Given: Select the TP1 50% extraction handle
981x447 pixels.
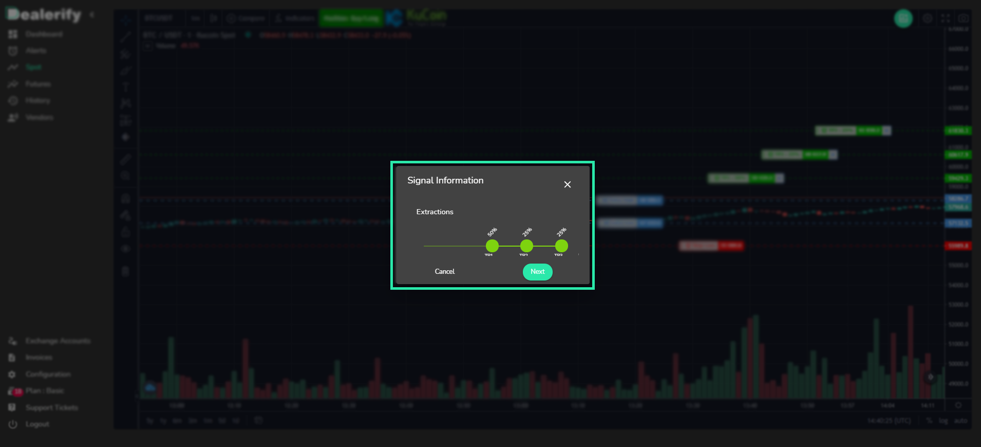Looking at the screenshot, I should click(x=492, y=246).
